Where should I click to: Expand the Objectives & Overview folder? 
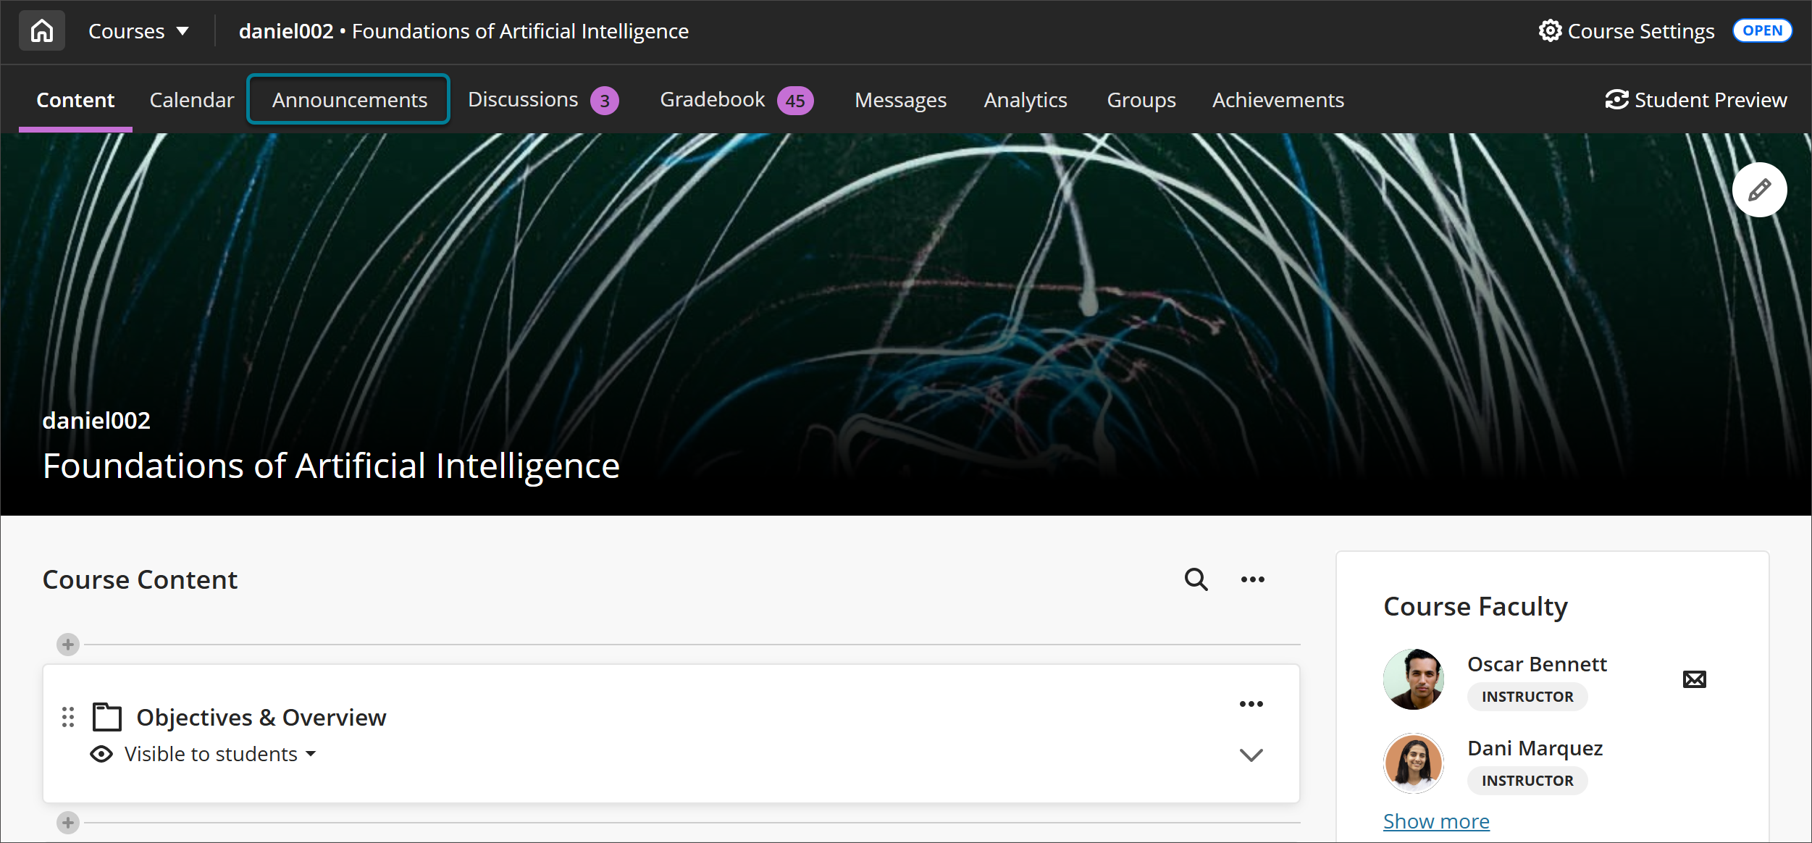click(x=1251, y=755)
